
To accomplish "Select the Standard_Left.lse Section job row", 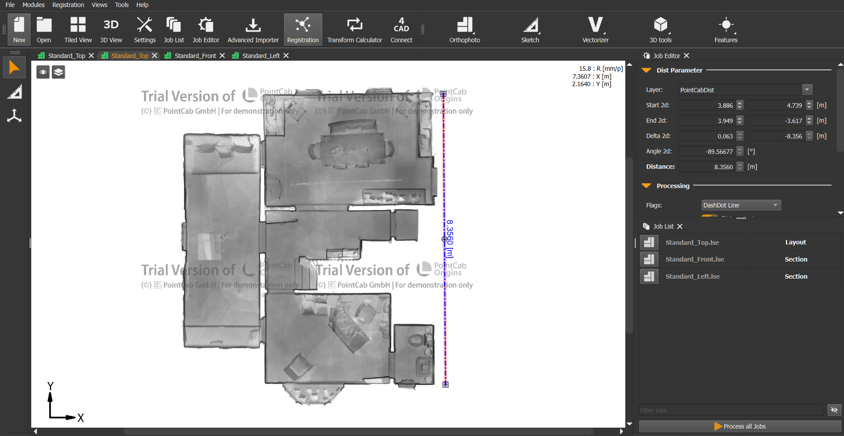I will coord(740,276).
